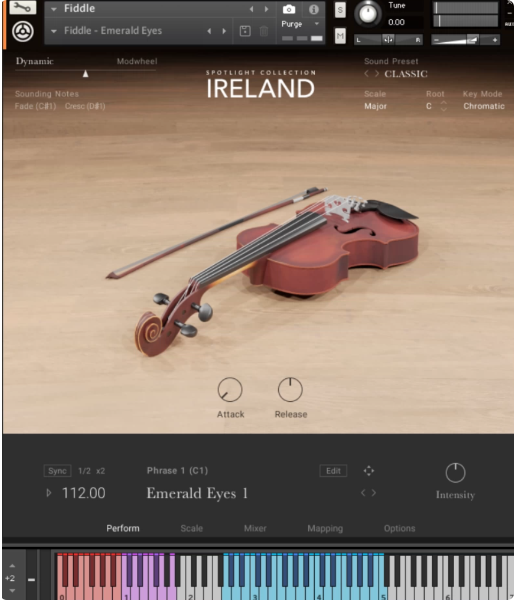Save snapshot using the floppy disk icon
This screenshot has height=600, width=514.
coord(245,31)
